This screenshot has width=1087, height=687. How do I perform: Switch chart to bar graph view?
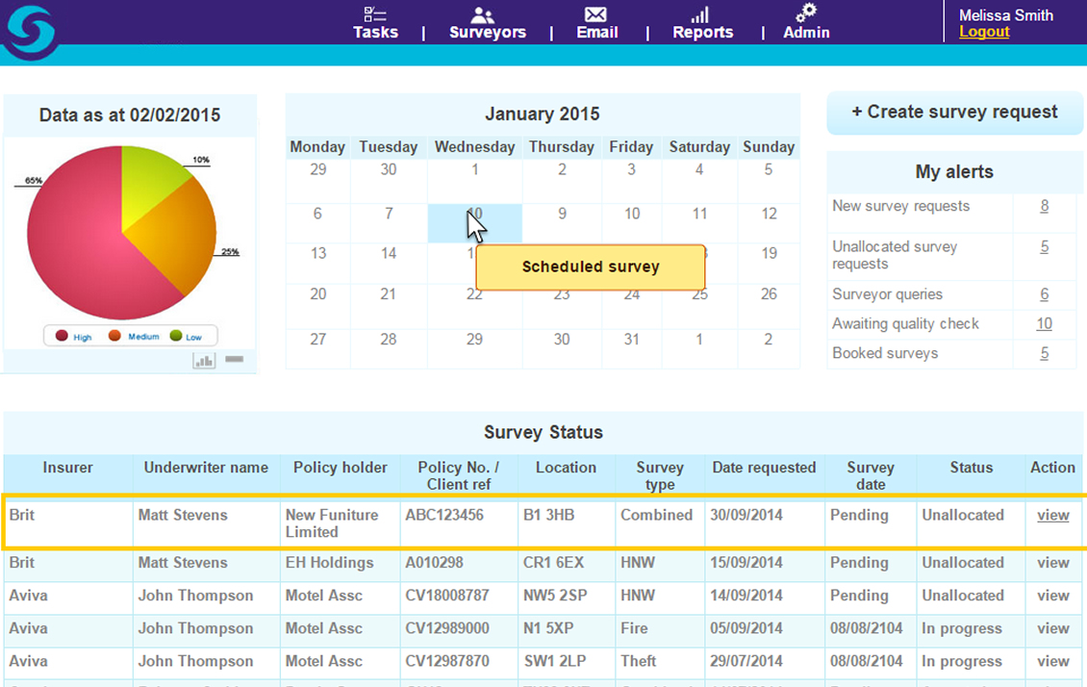(x=204, y=361)
